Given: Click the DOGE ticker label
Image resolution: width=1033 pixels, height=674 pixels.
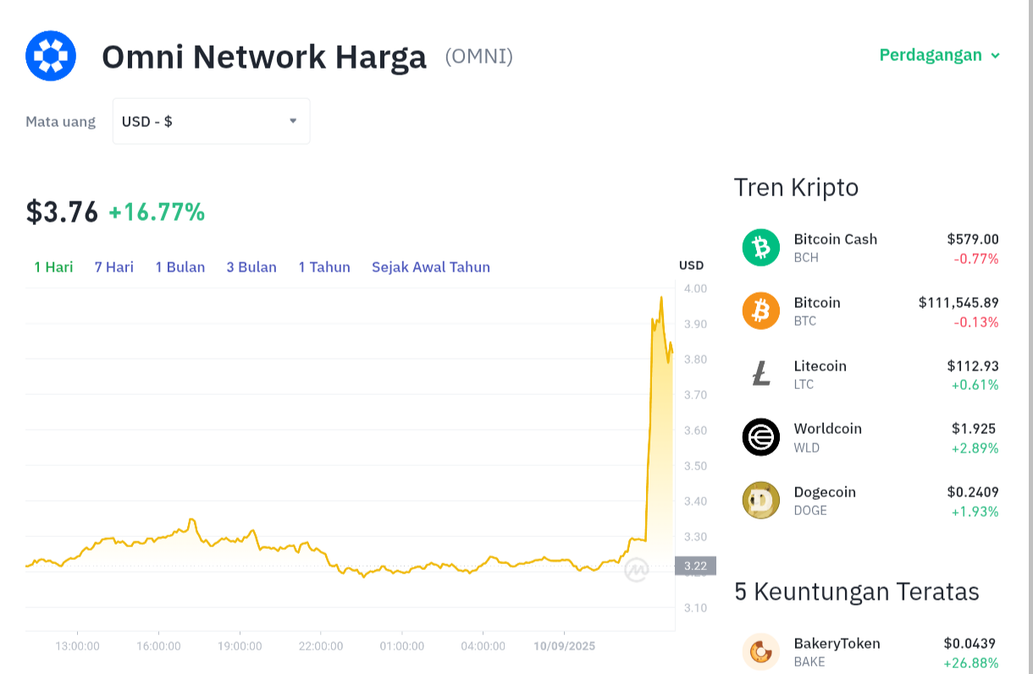Looking at the screenshot, I should tap(810, 510).
